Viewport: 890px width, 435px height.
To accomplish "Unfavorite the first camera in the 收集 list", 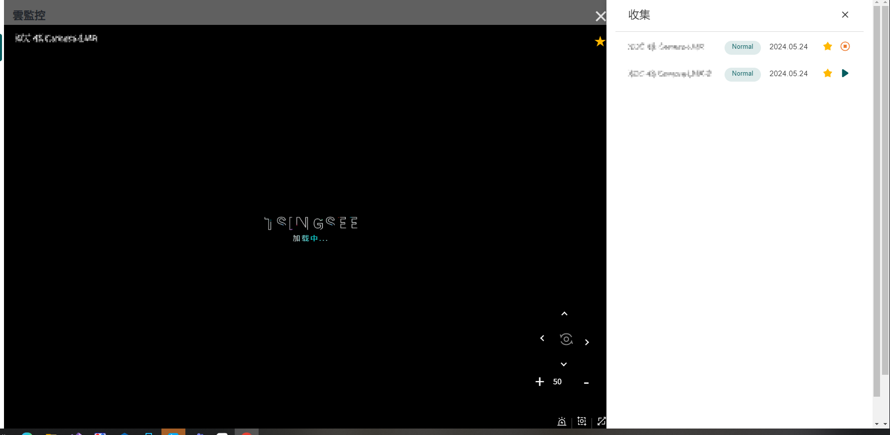I will tap(828, 46).
